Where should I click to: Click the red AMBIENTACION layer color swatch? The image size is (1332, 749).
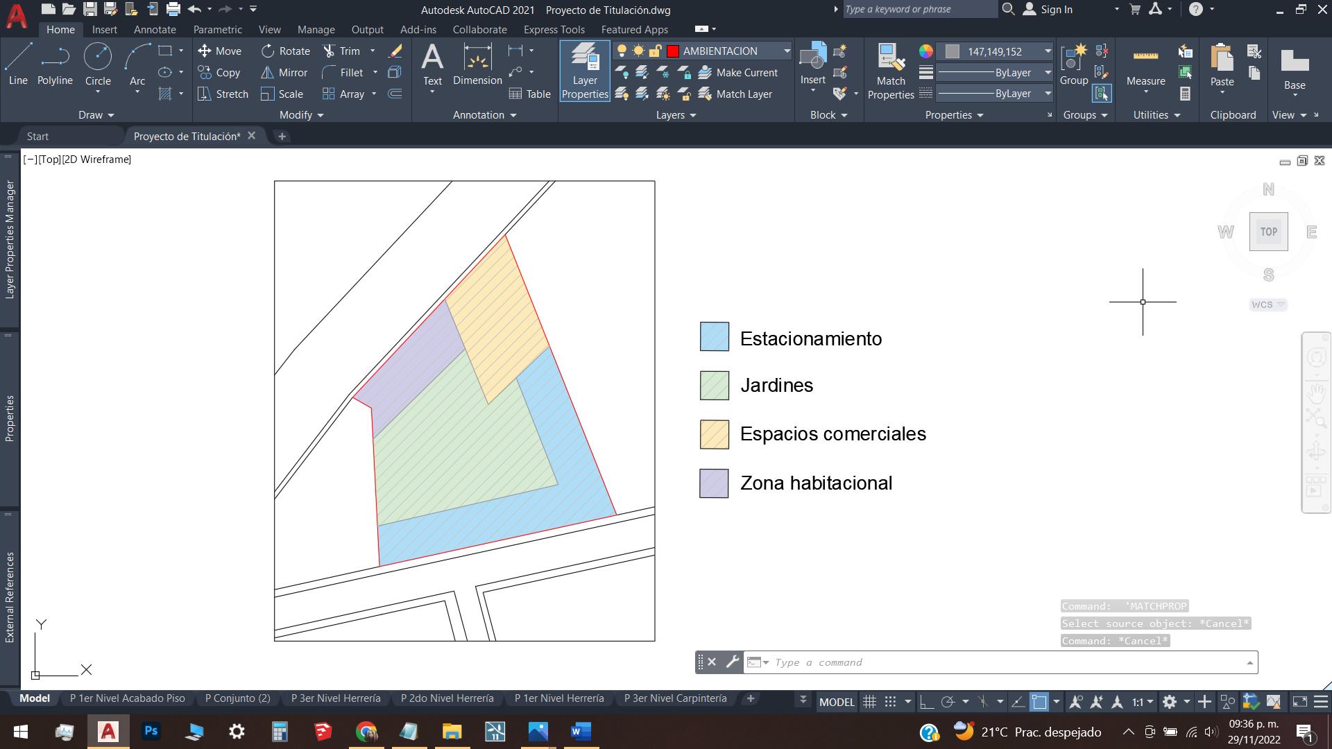pos(672,51)
